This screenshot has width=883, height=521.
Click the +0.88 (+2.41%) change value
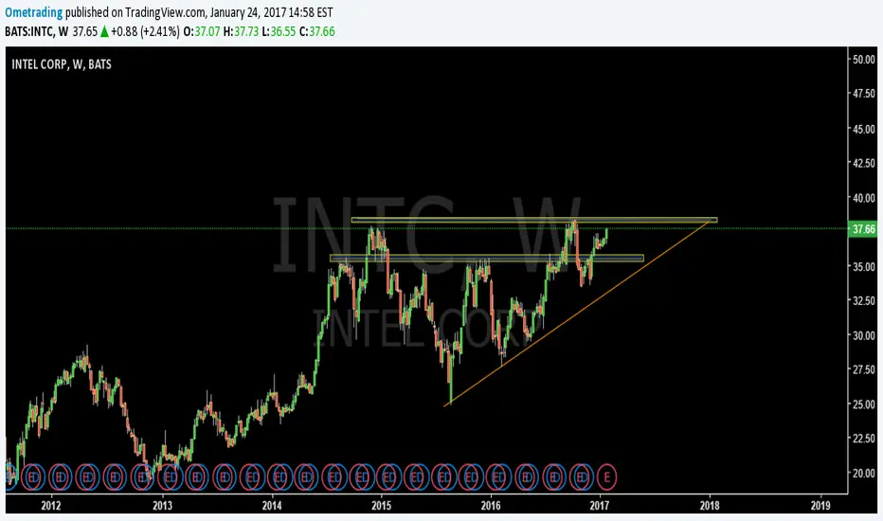(x=145, y=31)
